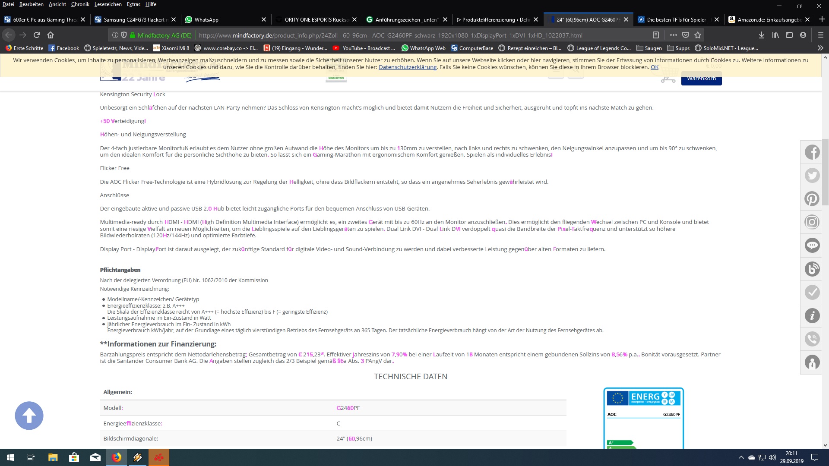Image resolution: width=829 pixels, height=466 pixels.
Task: Open Pinterest share sidebar icon
Action: point(812,199)
